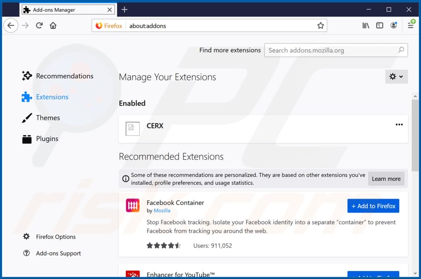
Task: Click the Manage Your Extensions heading
Action: click(167, 77)
